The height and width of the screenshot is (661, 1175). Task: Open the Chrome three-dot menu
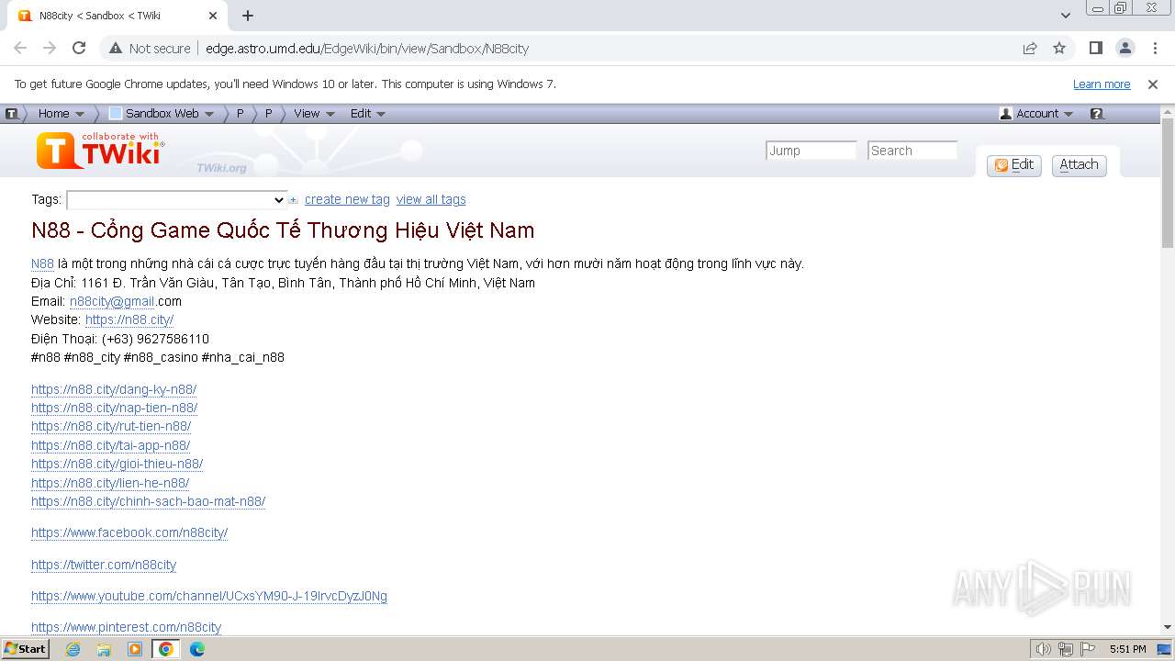click(1155, 48)
